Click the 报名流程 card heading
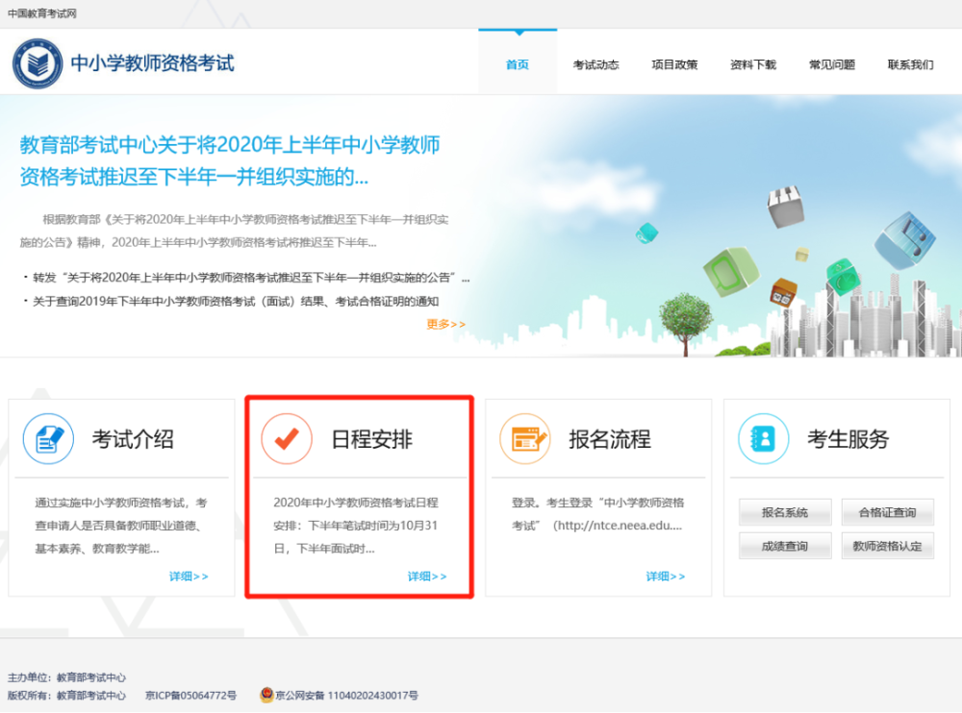Screen dimensions: 962x713 click(610, 439)
